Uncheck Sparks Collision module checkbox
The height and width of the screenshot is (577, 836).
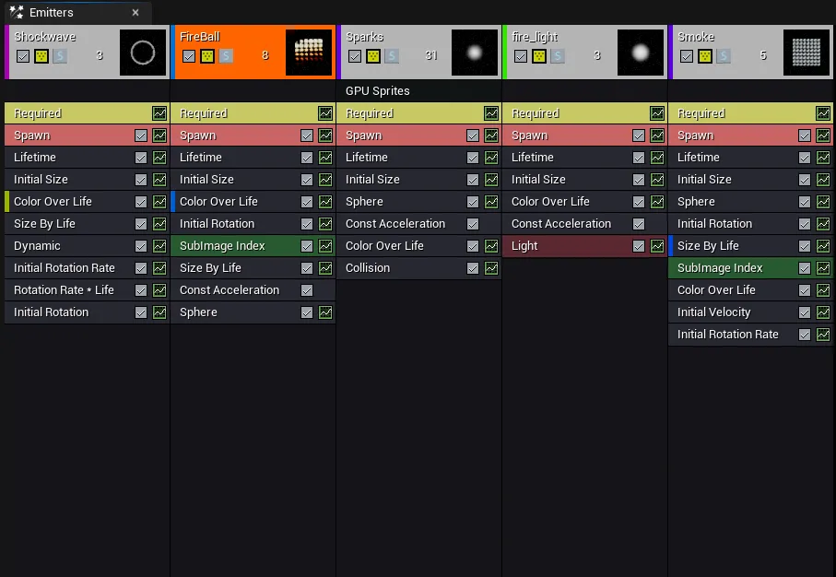point(473,268)
